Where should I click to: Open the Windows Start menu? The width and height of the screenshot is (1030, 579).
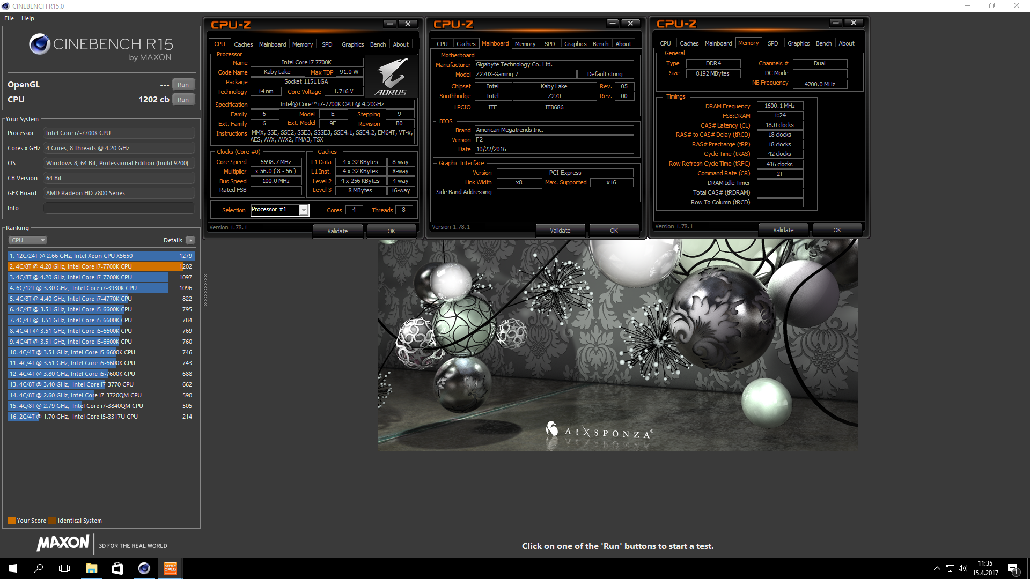(x=13, y=568)
